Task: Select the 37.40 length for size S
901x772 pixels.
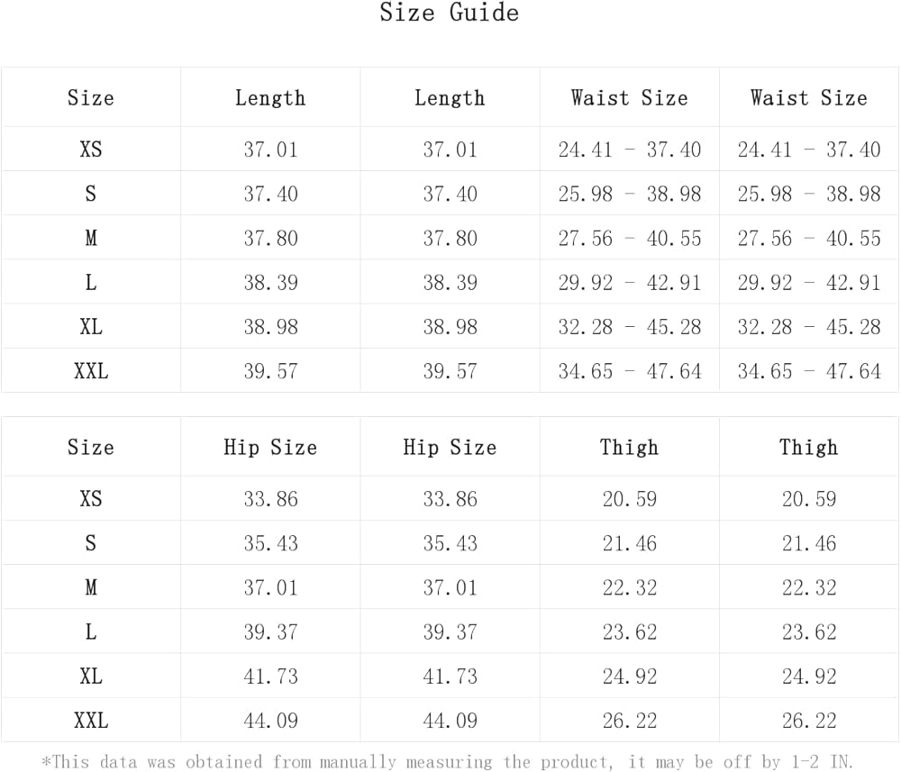Action: (270, 195)
